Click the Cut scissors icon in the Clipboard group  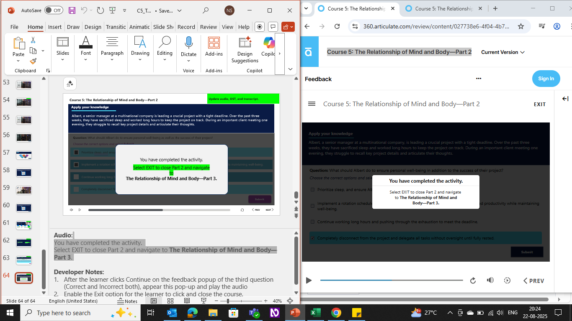click(33, 40)
